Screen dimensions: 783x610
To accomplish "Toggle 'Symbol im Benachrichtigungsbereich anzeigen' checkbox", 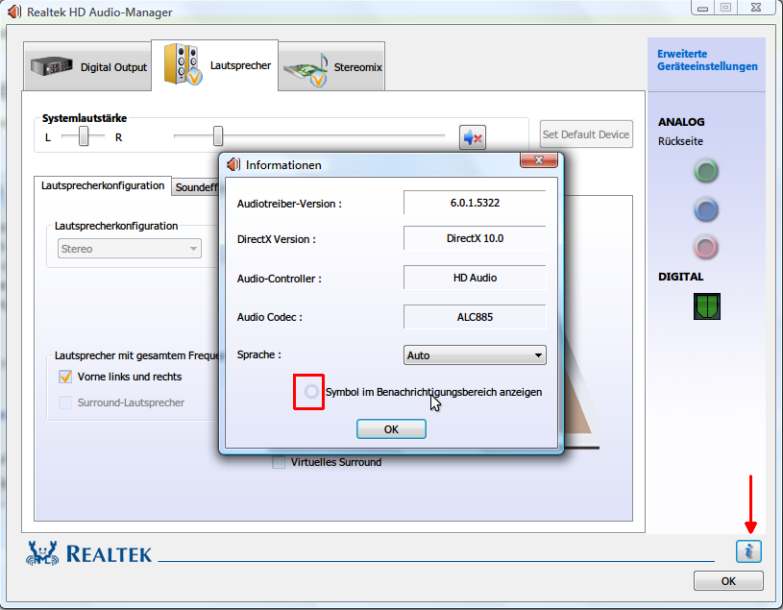I will (311, 392).
